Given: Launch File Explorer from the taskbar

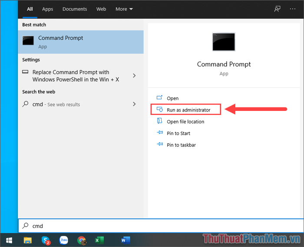Looking at the screenshot, I should click(28, 240).
